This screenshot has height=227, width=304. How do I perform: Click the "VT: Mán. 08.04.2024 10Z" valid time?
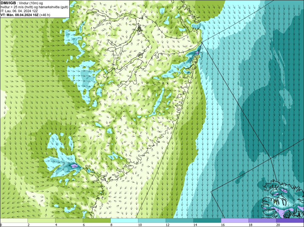[19, 15]
